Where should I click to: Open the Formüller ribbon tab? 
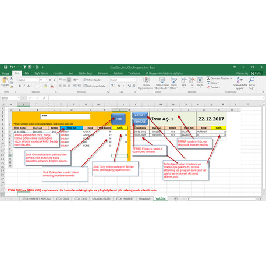click(x=58, y=73)
